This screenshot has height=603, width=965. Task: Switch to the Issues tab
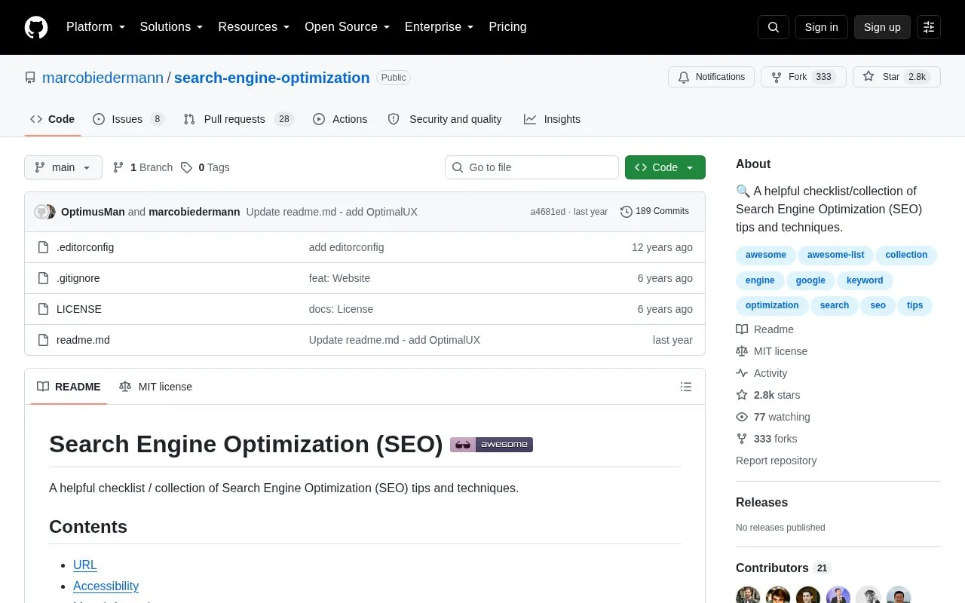tap(128, 119)
